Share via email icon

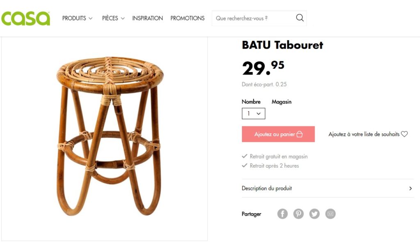pyautogui.click(x=330, y=214)
